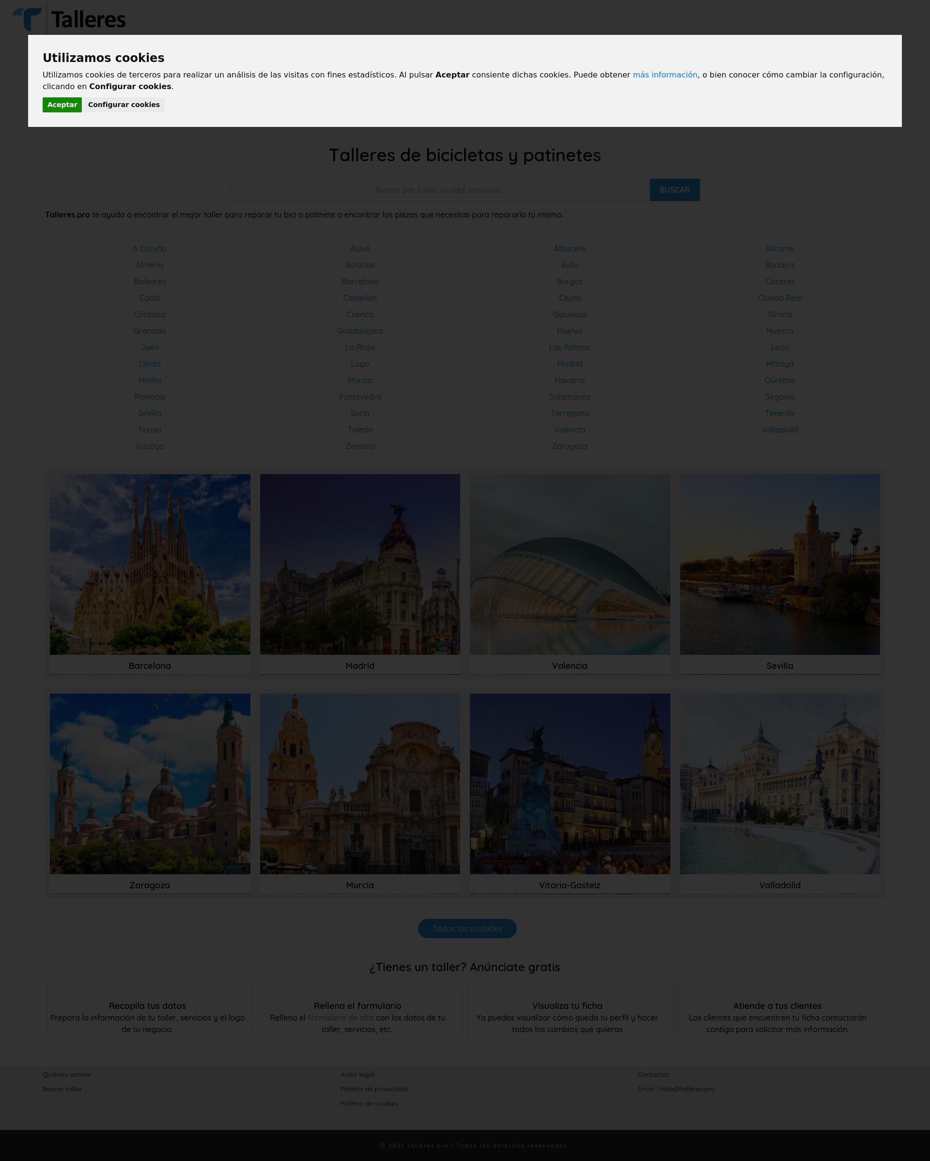Click the BUSCAR button
This screenshot has height=1161, width=930.
(674, 190)
